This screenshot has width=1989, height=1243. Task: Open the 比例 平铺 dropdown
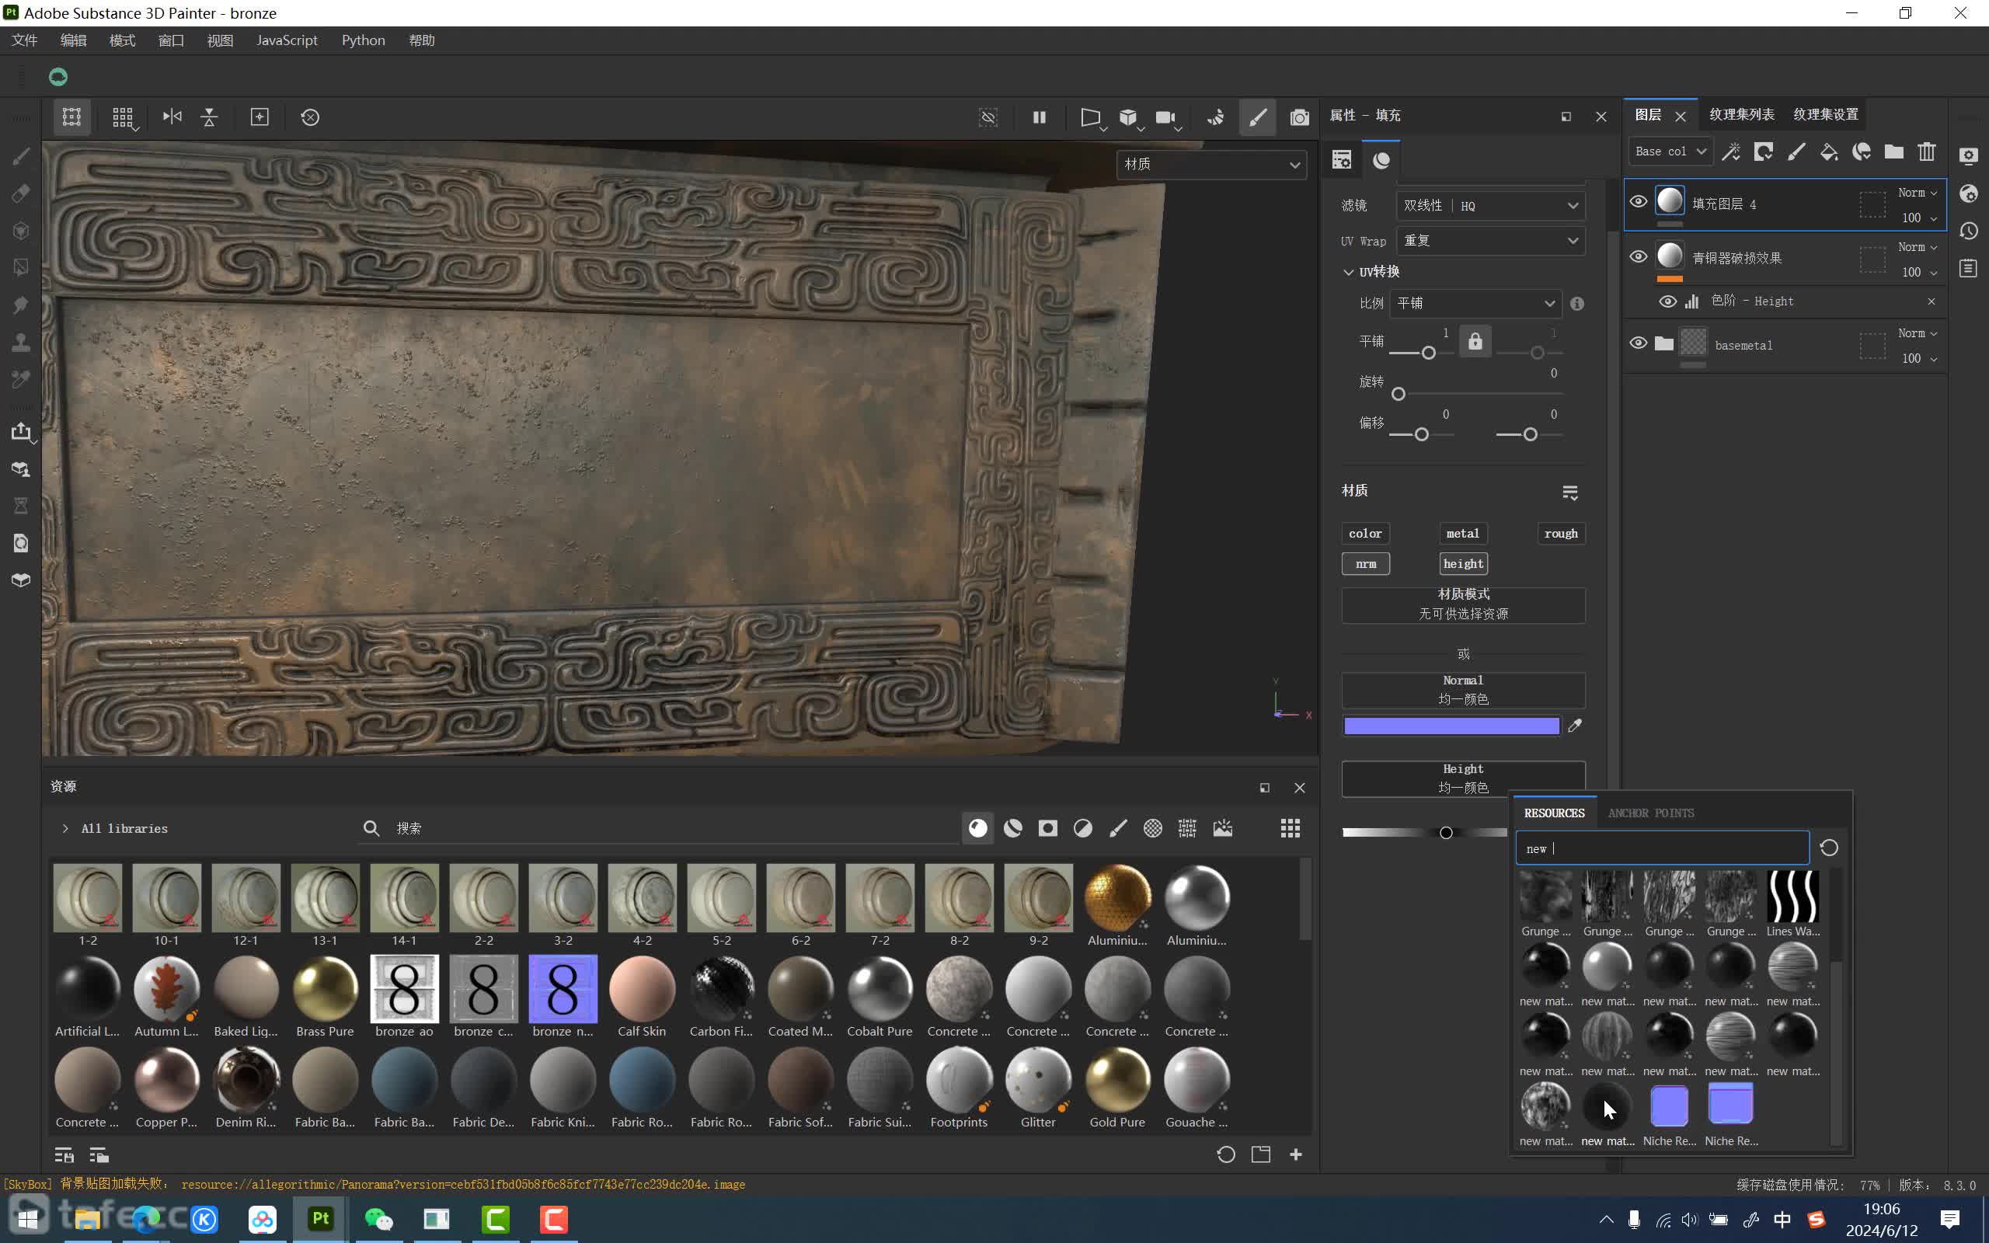tap(1475, 303)
